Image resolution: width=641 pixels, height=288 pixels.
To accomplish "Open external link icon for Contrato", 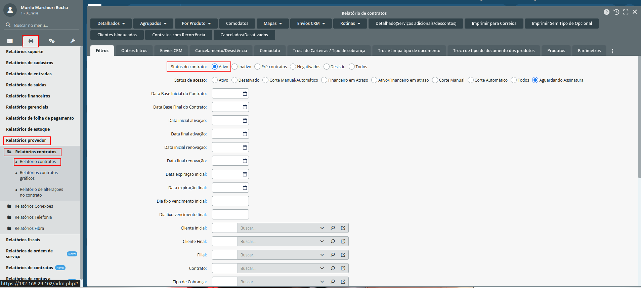I will [343, 268].
